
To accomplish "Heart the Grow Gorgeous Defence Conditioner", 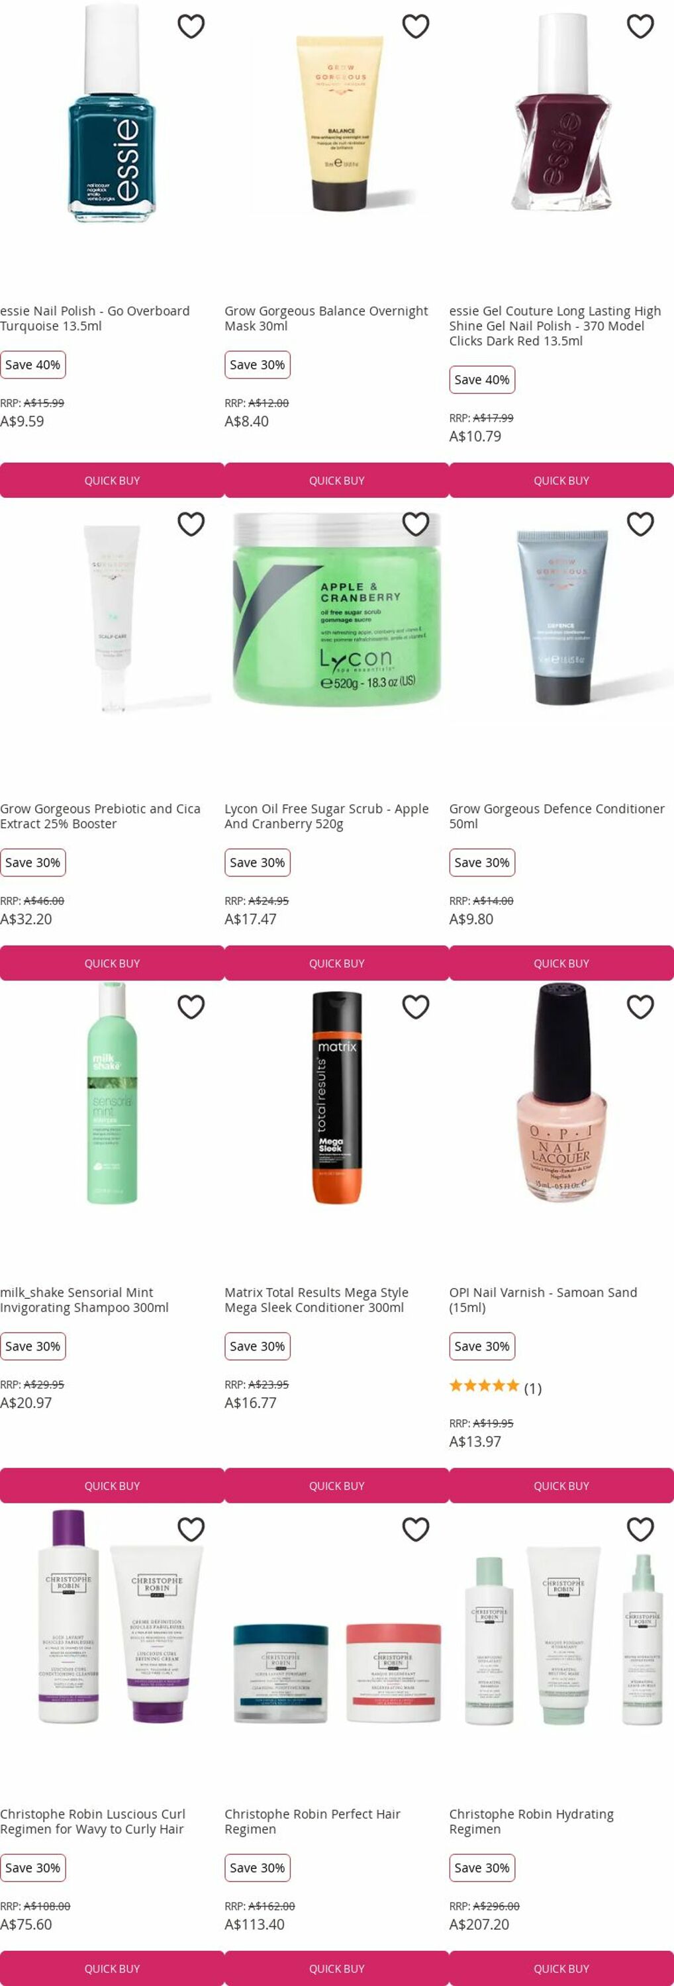I will [640, 524].
